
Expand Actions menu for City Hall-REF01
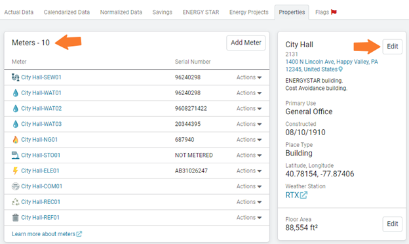pos(249,217)
